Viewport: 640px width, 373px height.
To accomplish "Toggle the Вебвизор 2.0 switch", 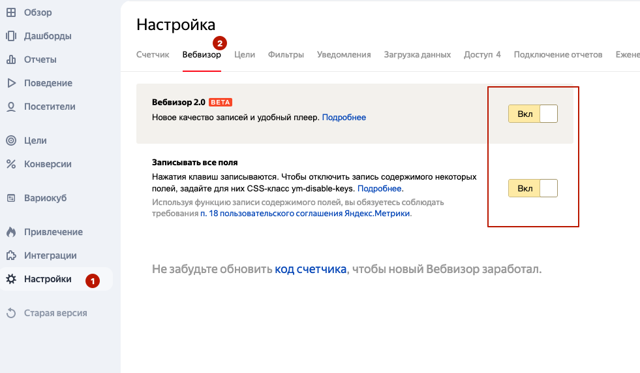I will click(x=532, y=114).
